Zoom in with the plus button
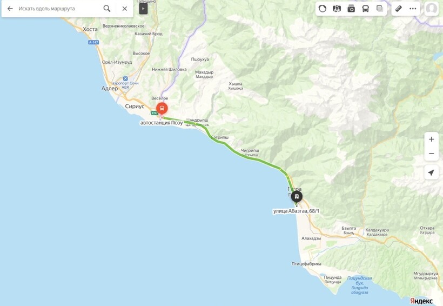Viewport: 443px width, 306px height. 432,139
